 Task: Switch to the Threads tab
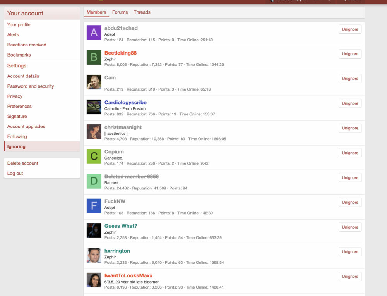[x=142, y=12]
